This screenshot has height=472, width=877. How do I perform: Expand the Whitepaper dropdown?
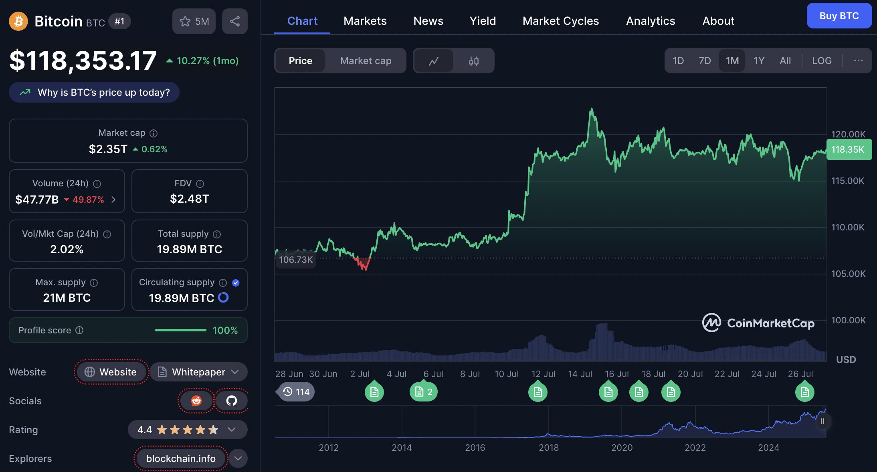pos(198,372)
